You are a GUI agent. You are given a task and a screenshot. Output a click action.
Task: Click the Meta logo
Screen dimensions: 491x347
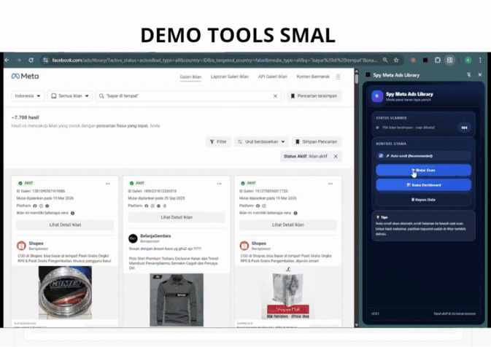[25, 76]
